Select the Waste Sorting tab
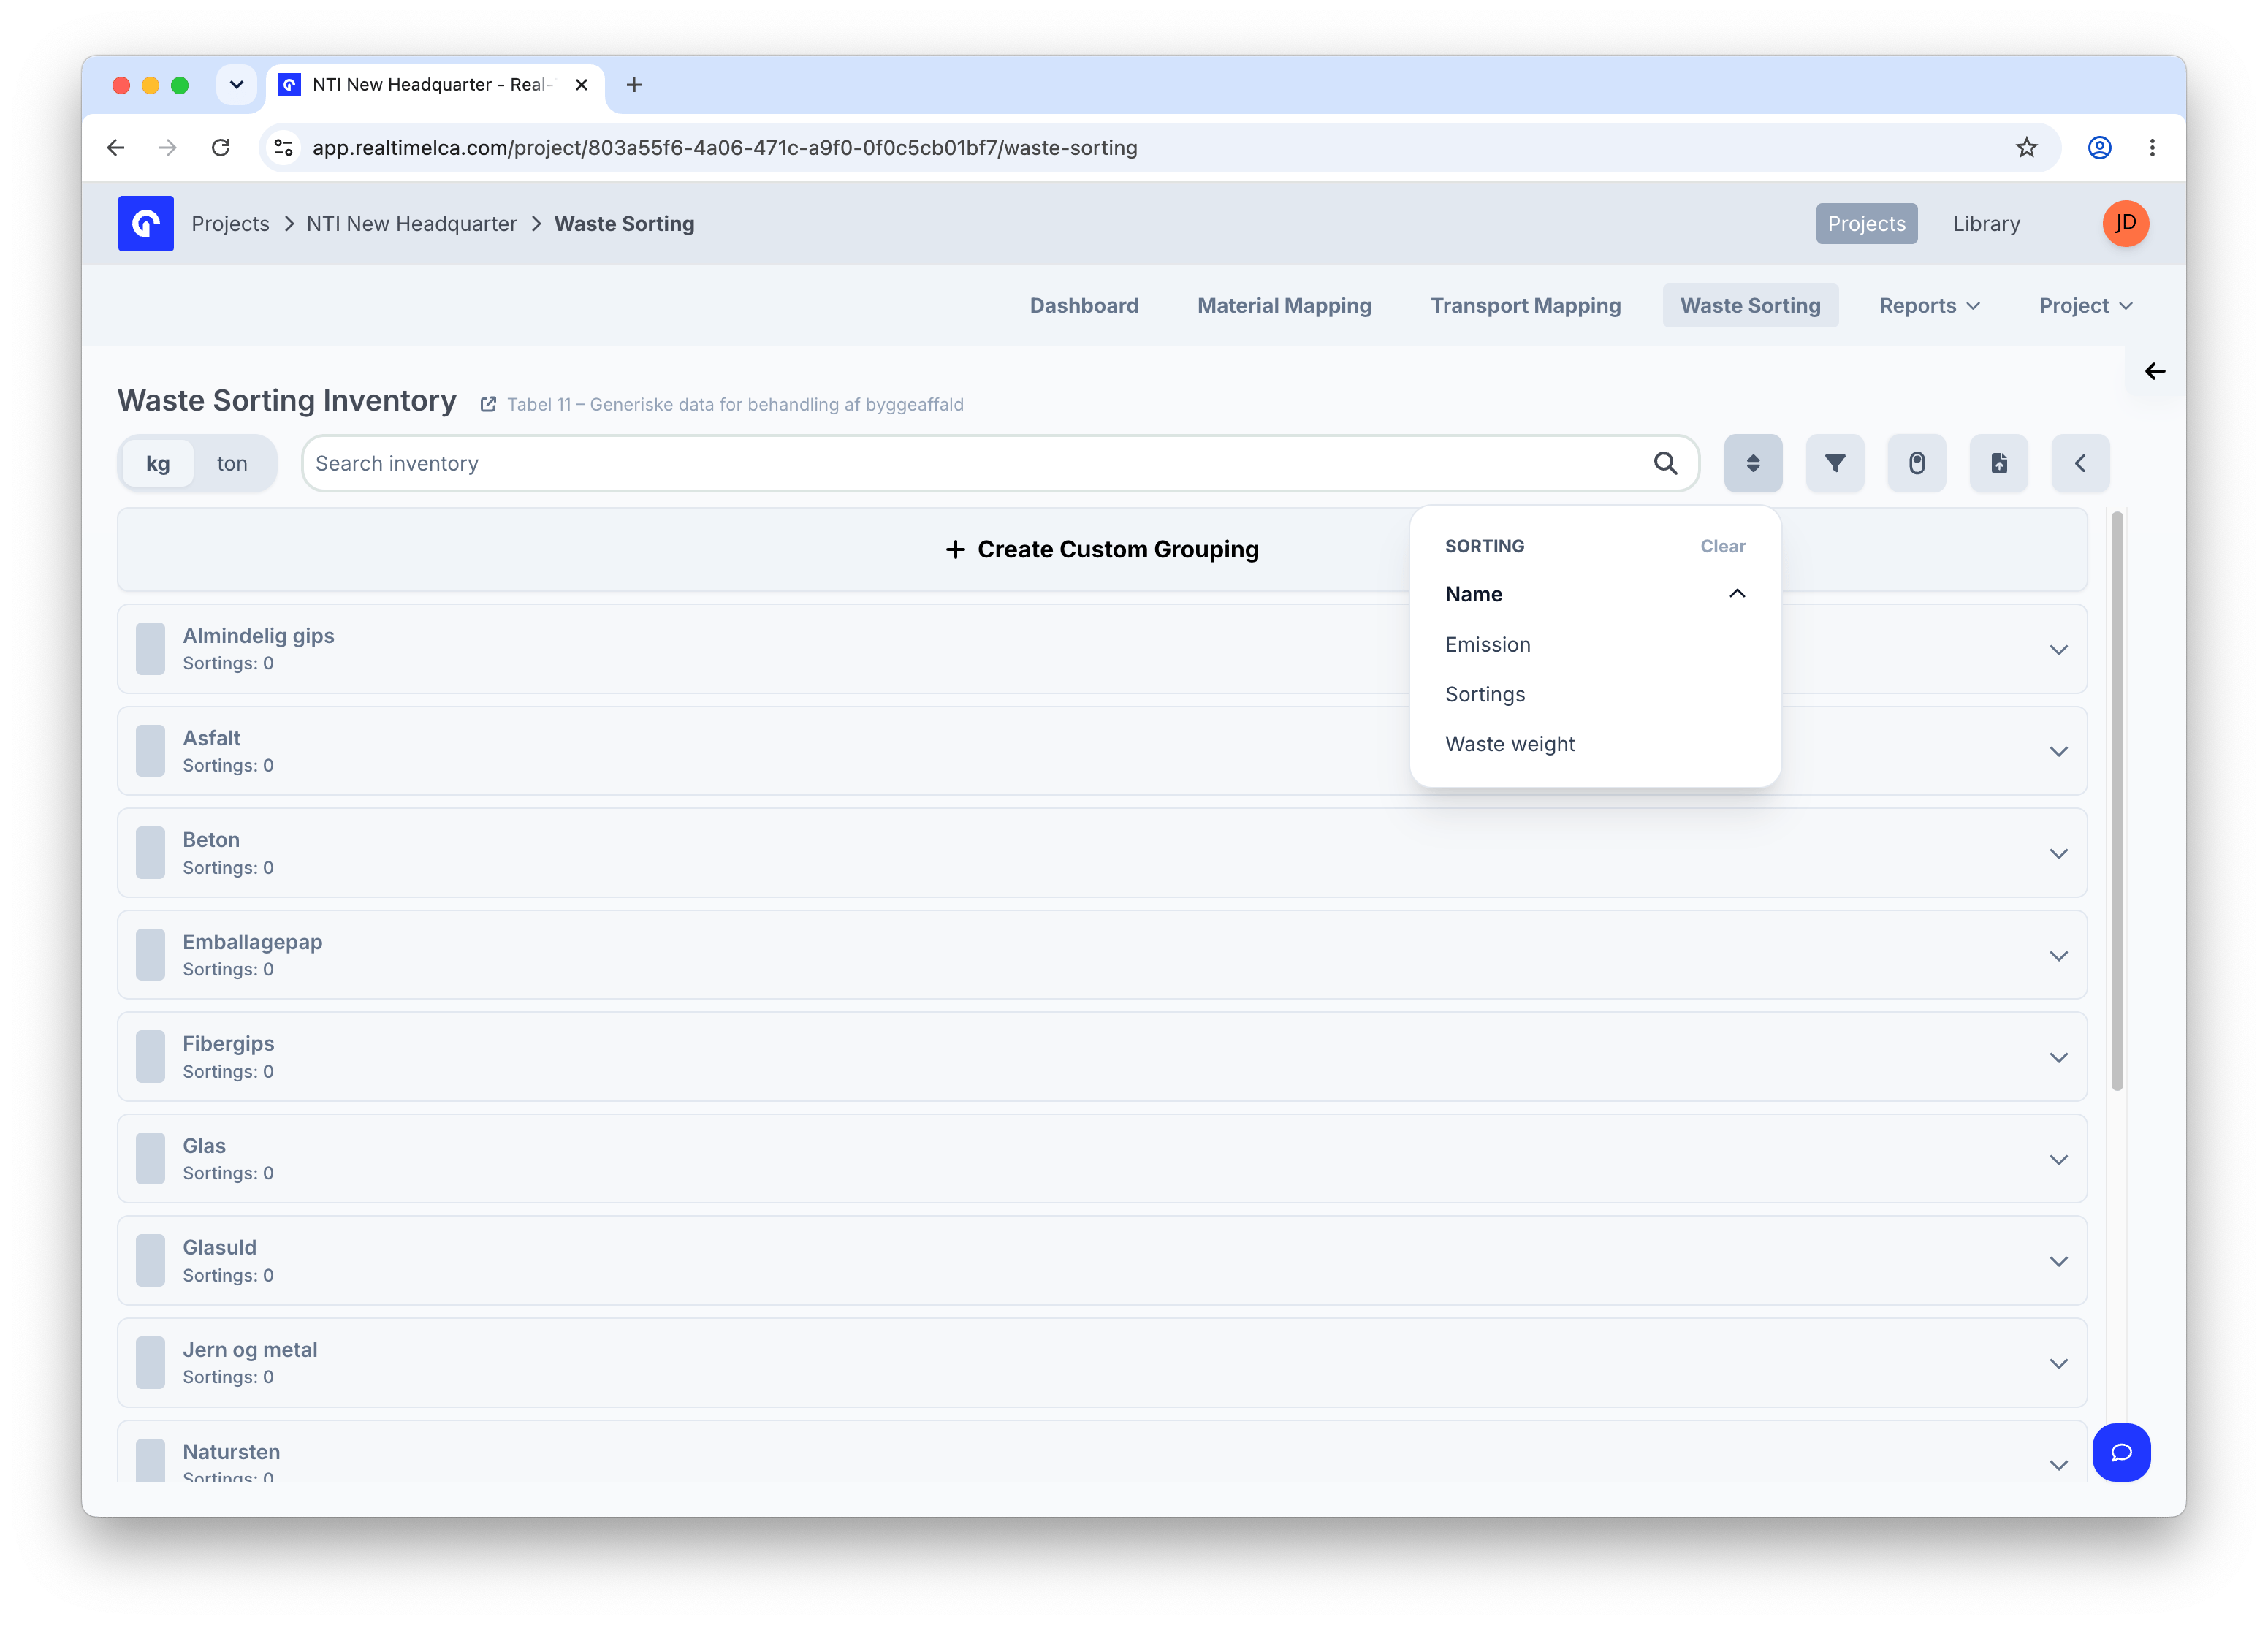This screenshot has height=1625, width=2268. 1750,305
